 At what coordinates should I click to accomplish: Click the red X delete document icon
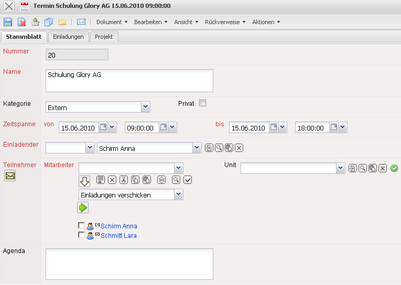click(x=21, y=22)
